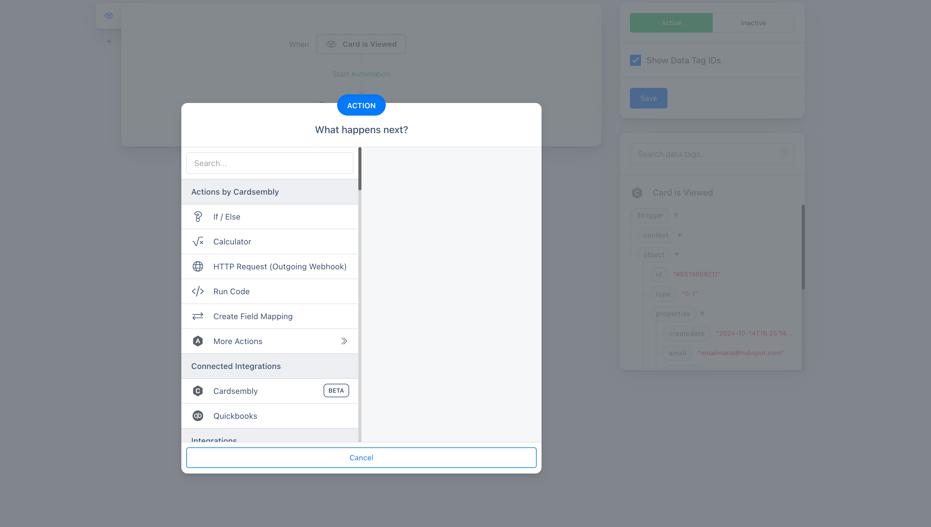Click the If / Else question mark icon
Screen dimensions: 931x527
198,216
